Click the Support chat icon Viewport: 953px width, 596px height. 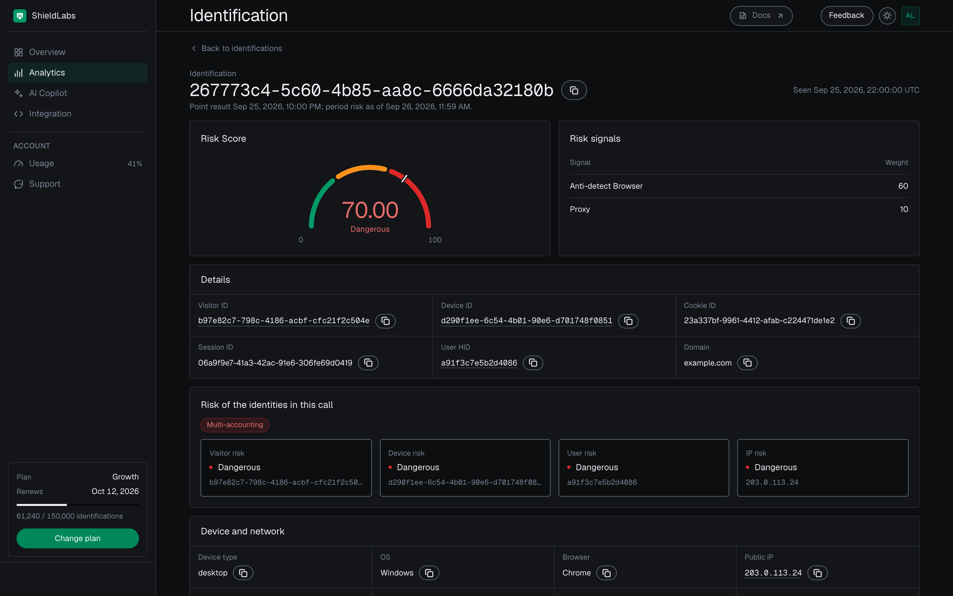point(19,184)
